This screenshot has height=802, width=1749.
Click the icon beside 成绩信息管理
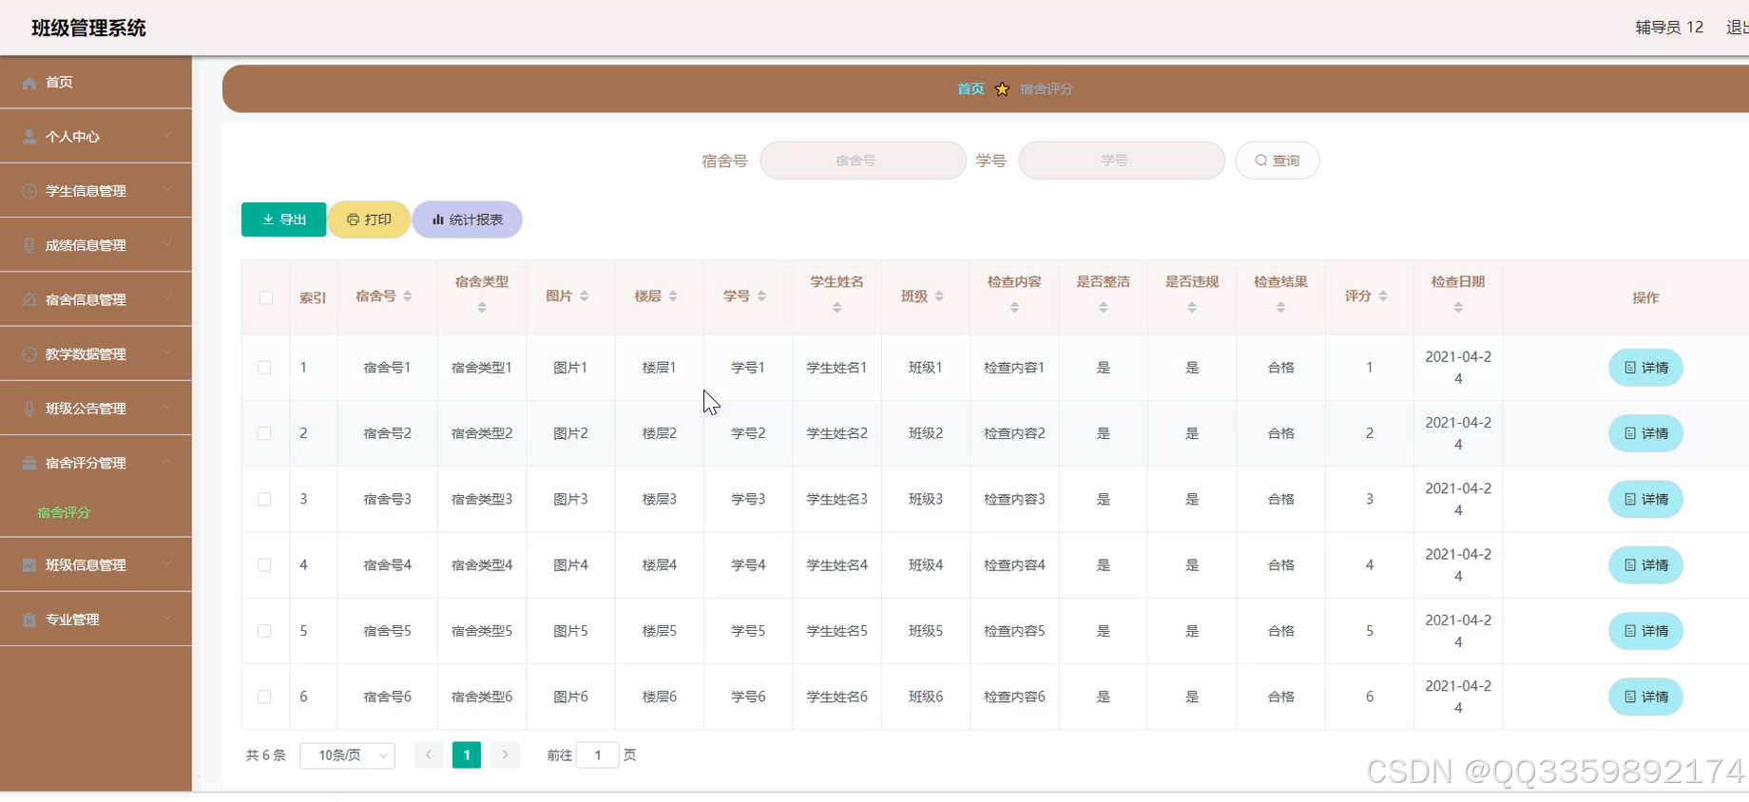coord(29,245)
